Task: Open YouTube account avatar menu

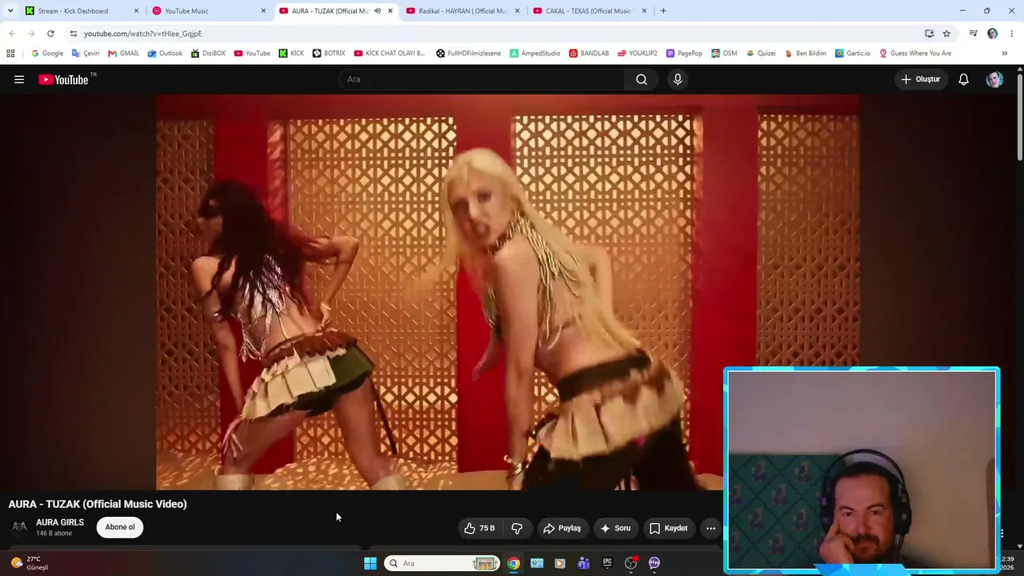Action: [994, 79]
